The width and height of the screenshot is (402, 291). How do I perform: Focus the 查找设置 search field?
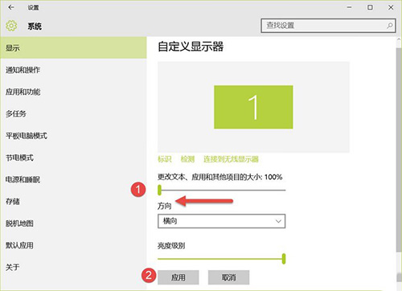point(328,26)
